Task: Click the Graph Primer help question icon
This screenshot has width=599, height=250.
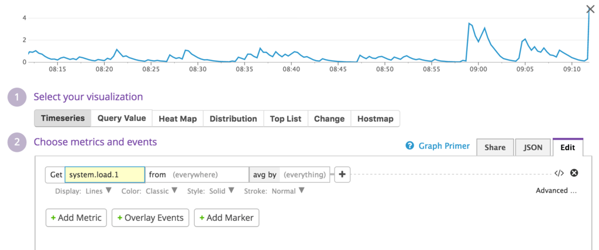Action: pyautogui.click(x=410, y=145)
